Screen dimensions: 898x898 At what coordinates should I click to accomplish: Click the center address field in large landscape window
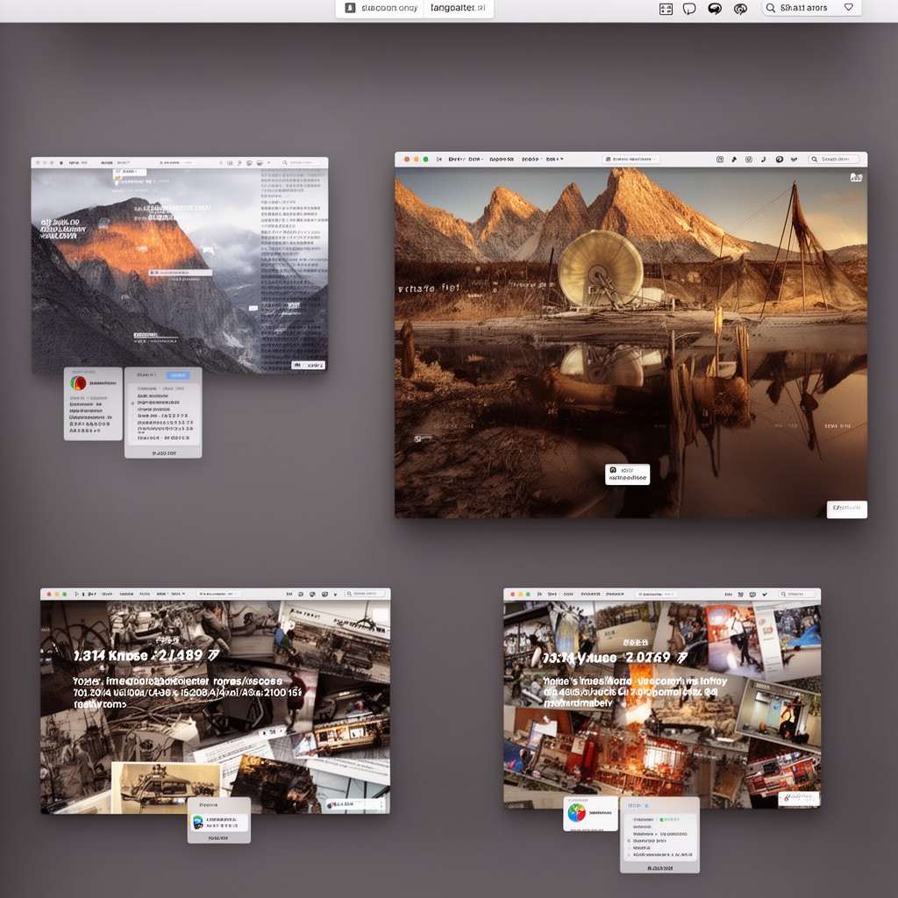pyautogui.click(x=631, y=160)
